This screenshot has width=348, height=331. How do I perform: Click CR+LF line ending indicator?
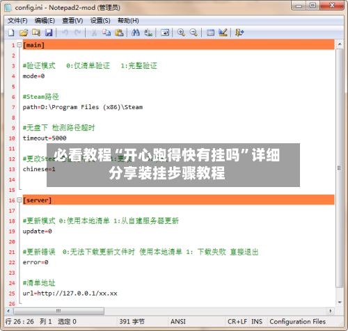click(237, 321)
